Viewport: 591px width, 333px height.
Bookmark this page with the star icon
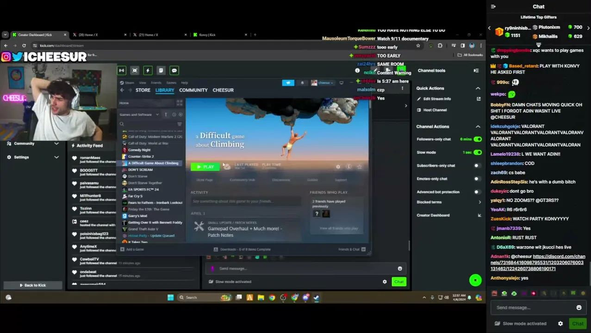[x=418, y=45]
